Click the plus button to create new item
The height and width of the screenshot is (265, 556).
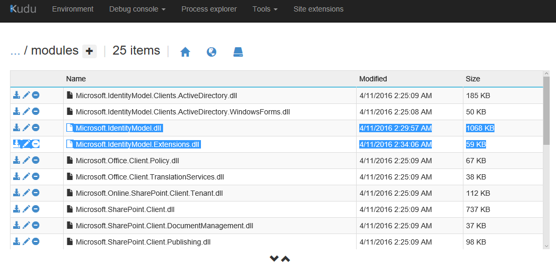pos(89,51)
